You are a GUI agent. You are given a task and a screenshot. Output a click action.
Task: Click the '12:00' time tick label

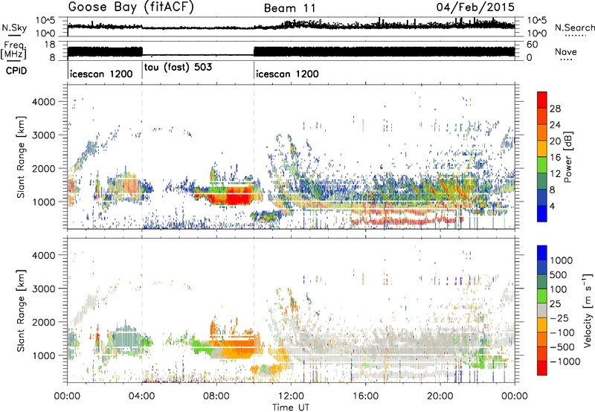[291, 396]
